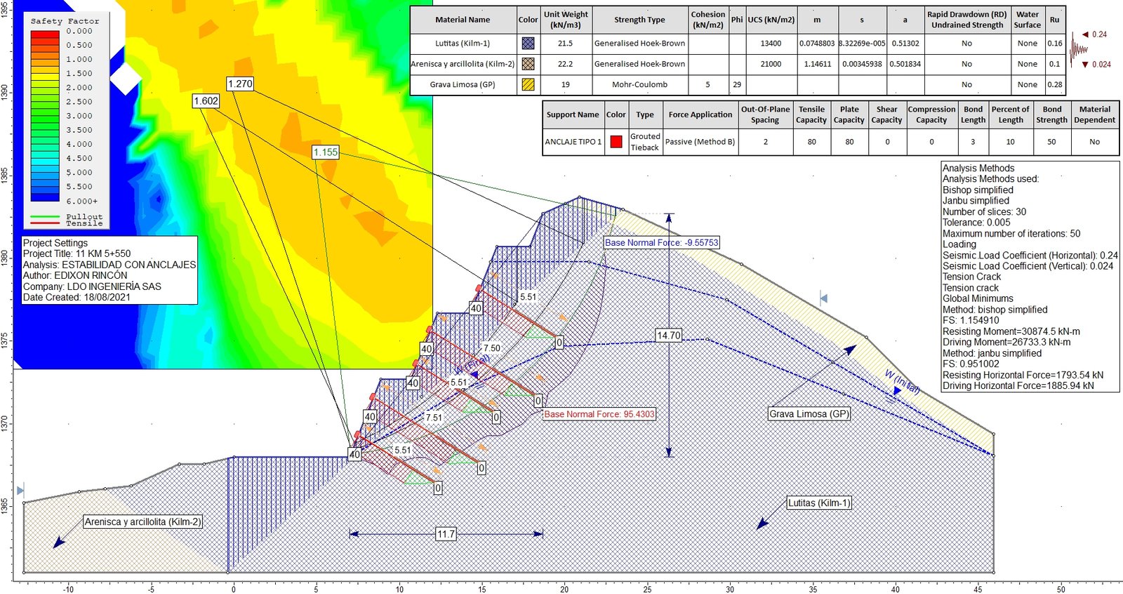
Task: Select the Grava Limosa (GP) callout label on slope
Action: coord(809,414)
